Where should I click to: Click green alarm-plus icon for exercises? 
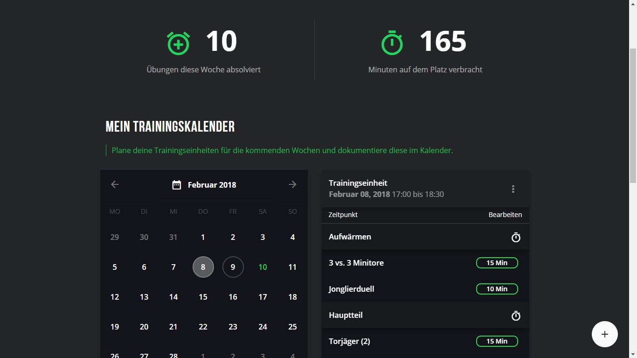(179, 43)
